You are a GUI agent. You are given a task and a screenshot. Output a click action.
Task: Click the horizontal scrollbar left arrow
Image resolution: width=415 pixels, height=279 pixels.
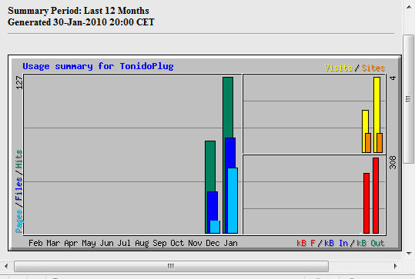click(6, 266)
